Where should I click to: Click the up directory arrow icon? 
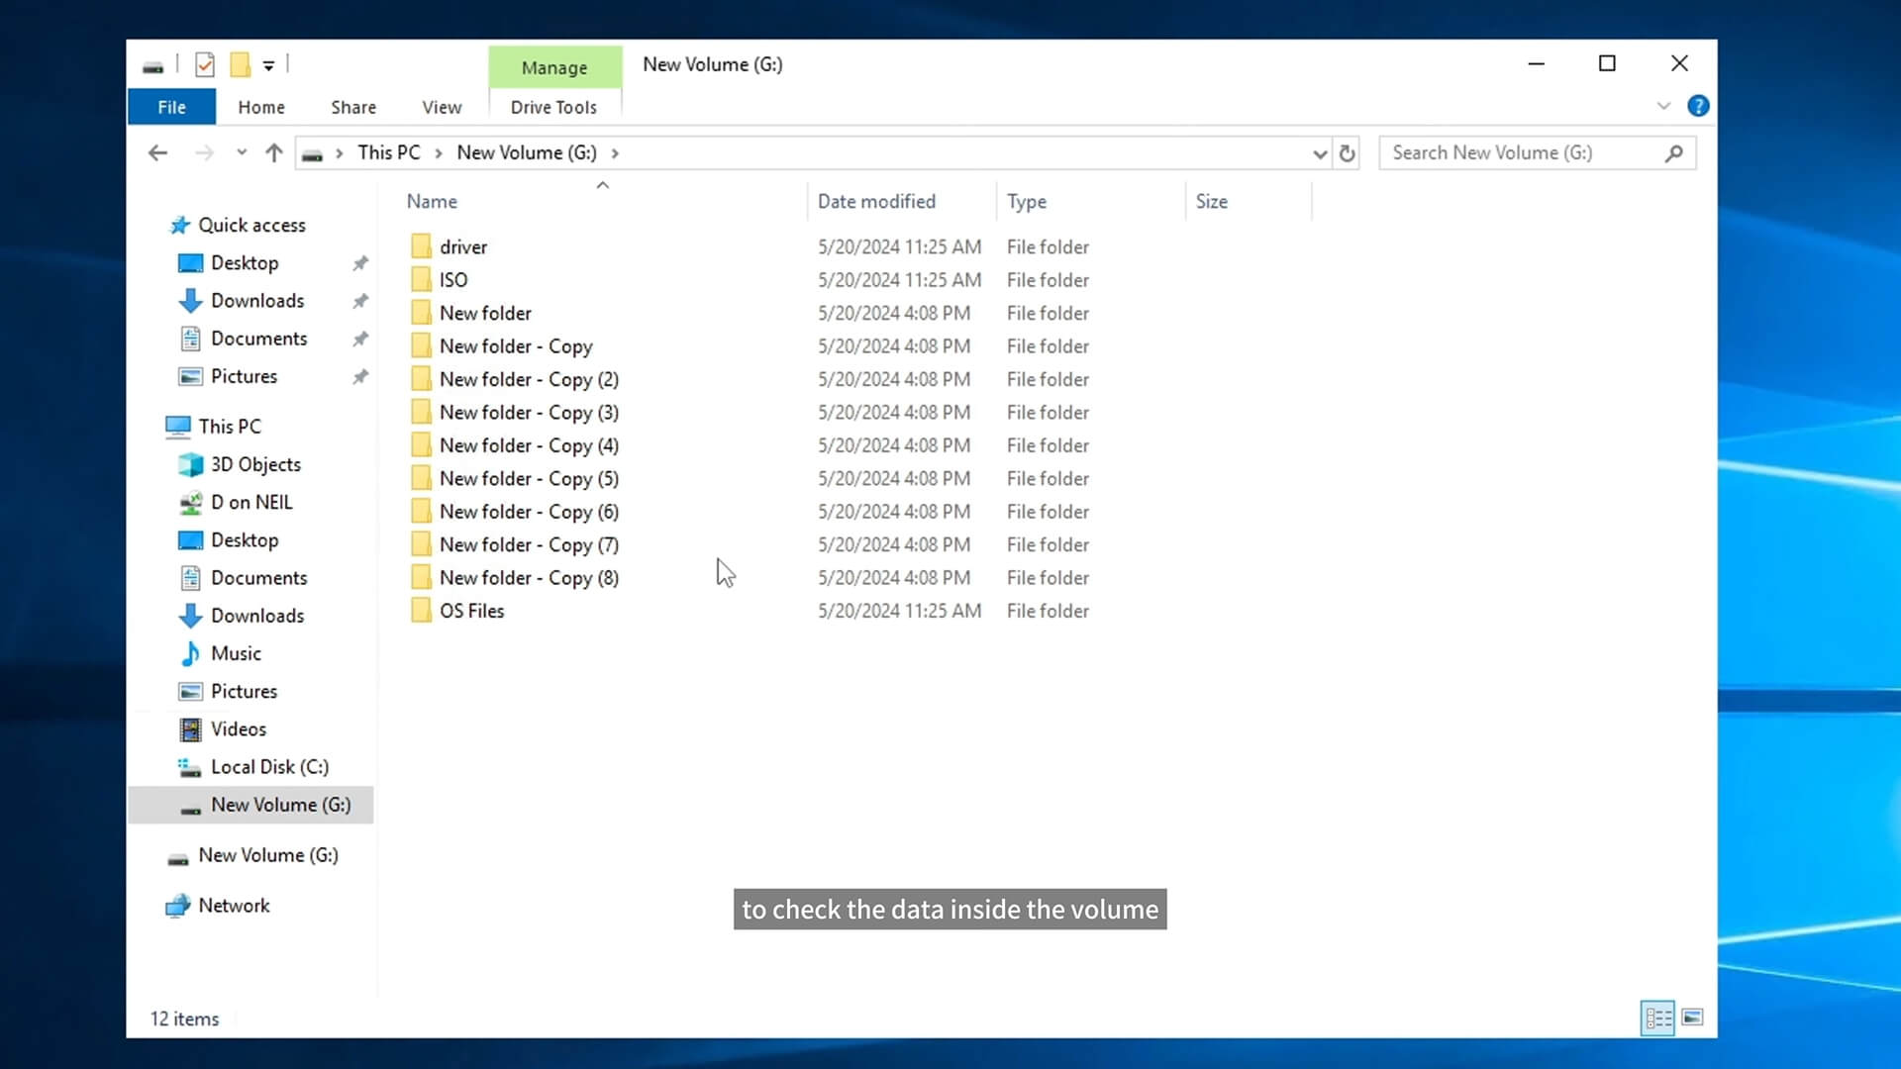(273, 152)
